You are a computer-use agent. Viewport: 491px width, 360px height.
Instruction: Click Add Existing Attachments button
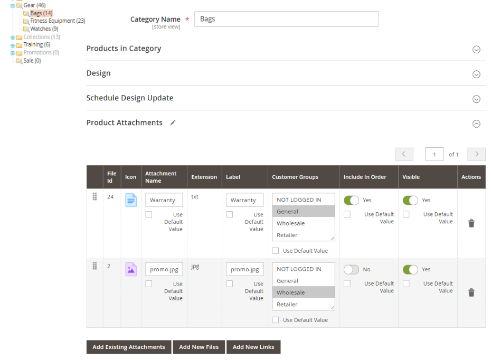129,347
